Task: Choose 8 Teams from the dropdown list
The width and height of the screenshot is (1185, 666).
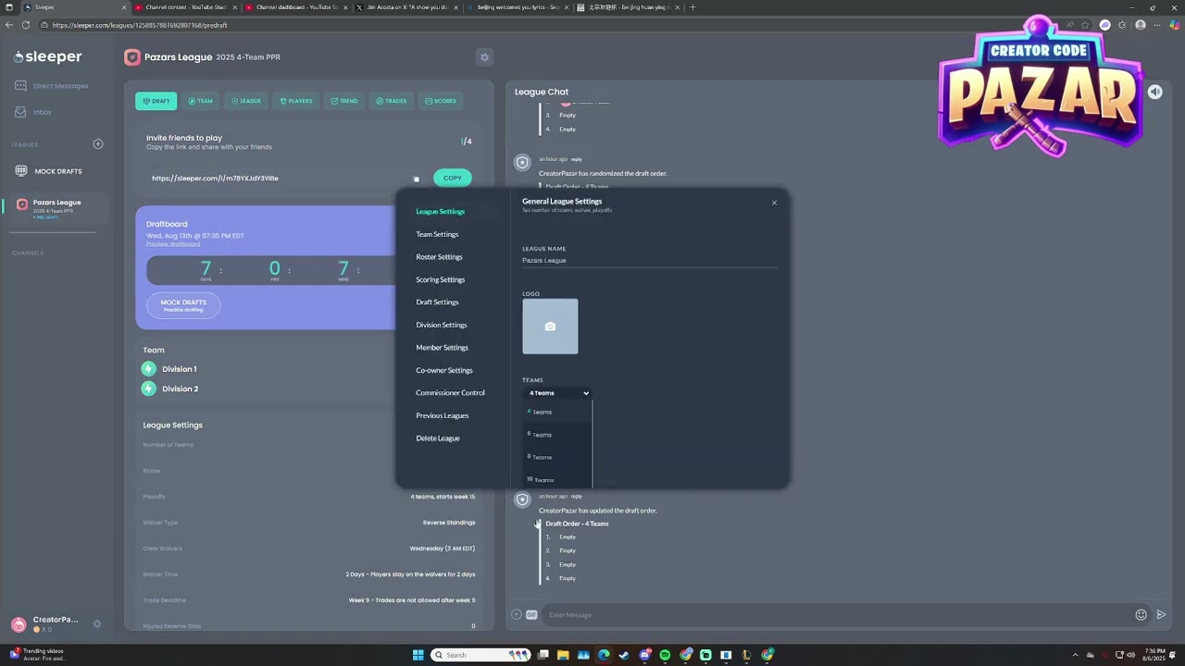Action: tap(558, 457)
